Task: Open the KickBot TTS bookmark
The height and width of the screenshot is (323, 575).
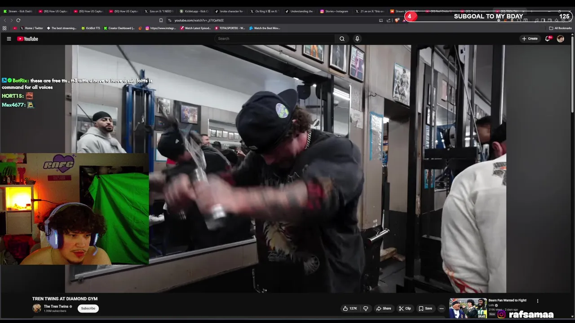Action: click(91, 28)
